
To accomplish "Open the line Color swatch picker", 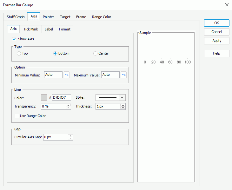I will coord(44,97).
